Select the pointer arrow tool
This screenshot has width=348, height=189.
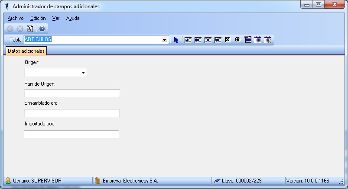176,40
